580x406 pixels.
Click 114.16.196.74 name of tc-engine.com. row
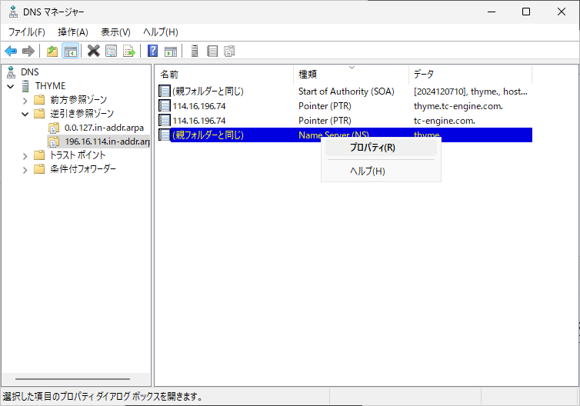coord(199,121)
